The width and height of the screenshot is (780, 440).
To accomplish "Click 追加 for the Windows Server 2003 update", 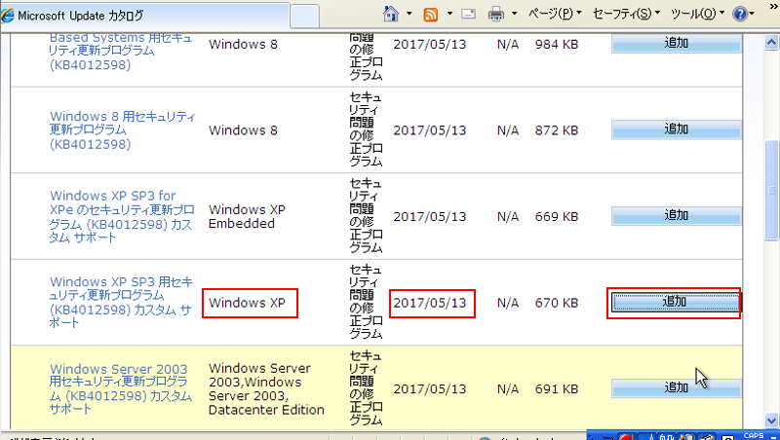I will point(676,387).
